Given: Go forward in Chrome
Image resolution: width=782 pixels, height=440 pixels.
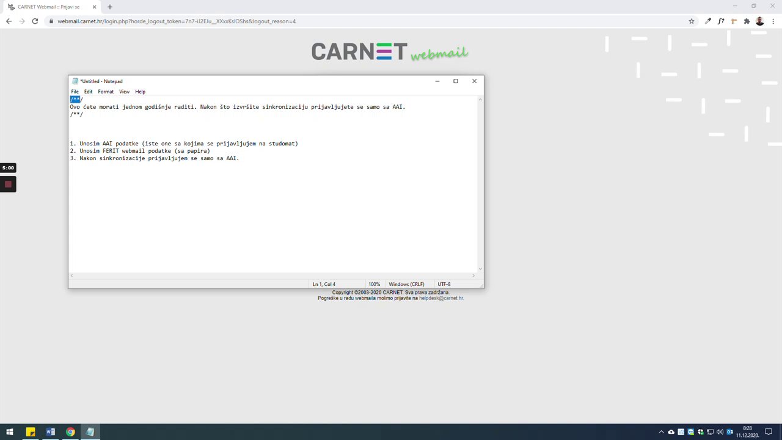Looking at the screenshot, I should tap(22, 21).
